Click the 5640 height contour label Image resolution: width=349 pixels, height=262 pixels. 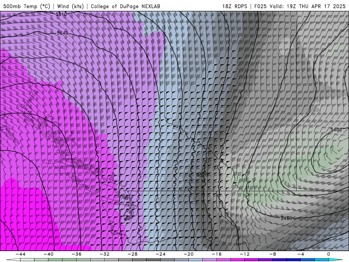pyautogui.click(x=62, y=33)
